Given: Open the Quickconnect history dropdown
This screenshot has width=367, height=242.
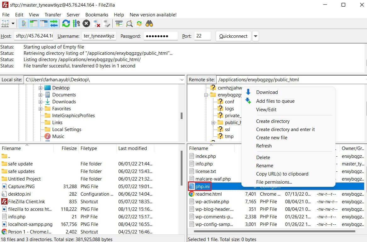Looking at the screenshot, I should (255, 36).
